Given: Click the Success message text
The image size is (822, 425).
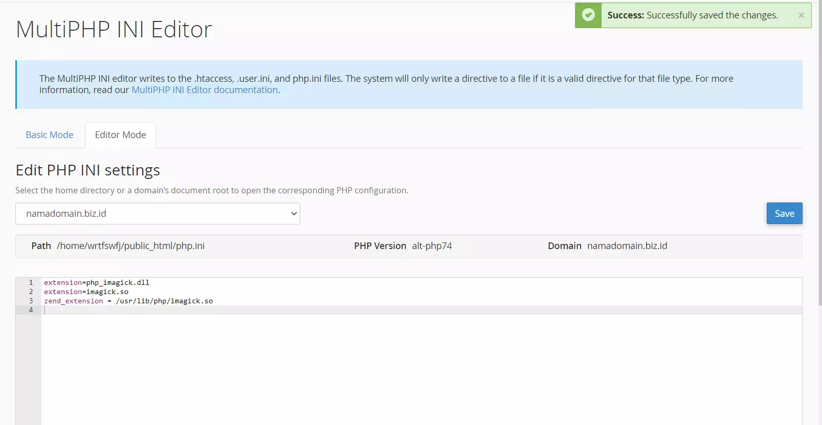Looking at the screenshot, I should coord(693,15).
